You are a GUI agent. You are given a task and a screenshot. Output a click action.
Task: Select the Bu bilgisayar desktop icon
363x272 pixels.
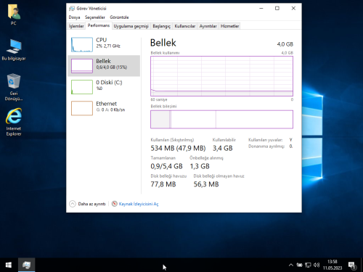pos(14,50)
